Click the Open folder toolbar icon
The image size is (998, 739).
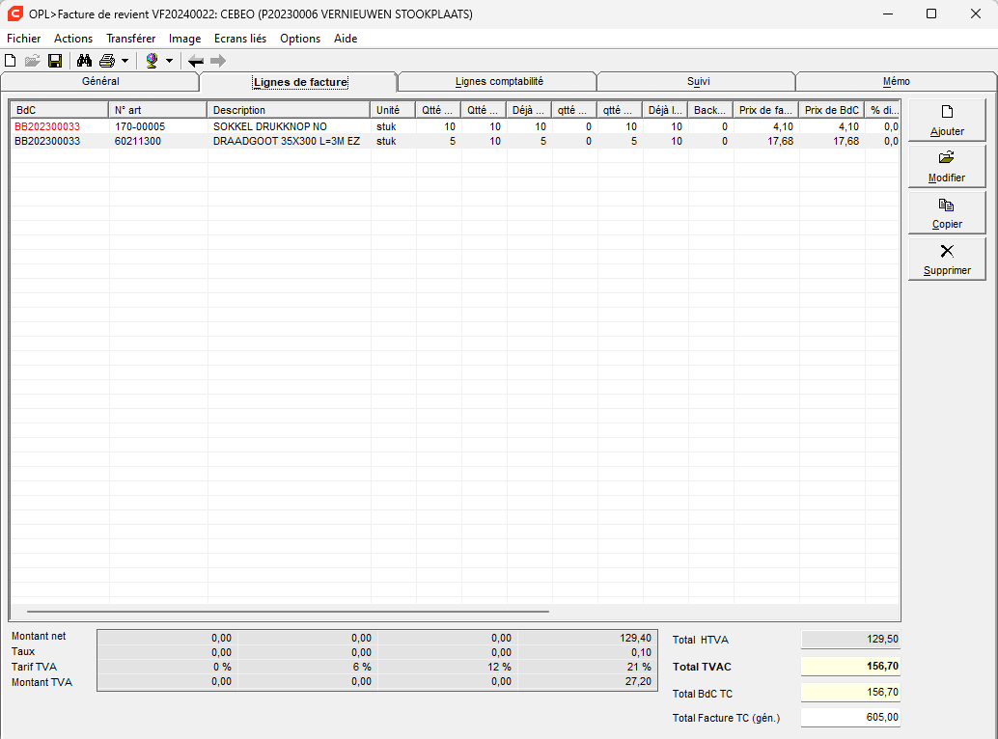[x=33, y=61]
